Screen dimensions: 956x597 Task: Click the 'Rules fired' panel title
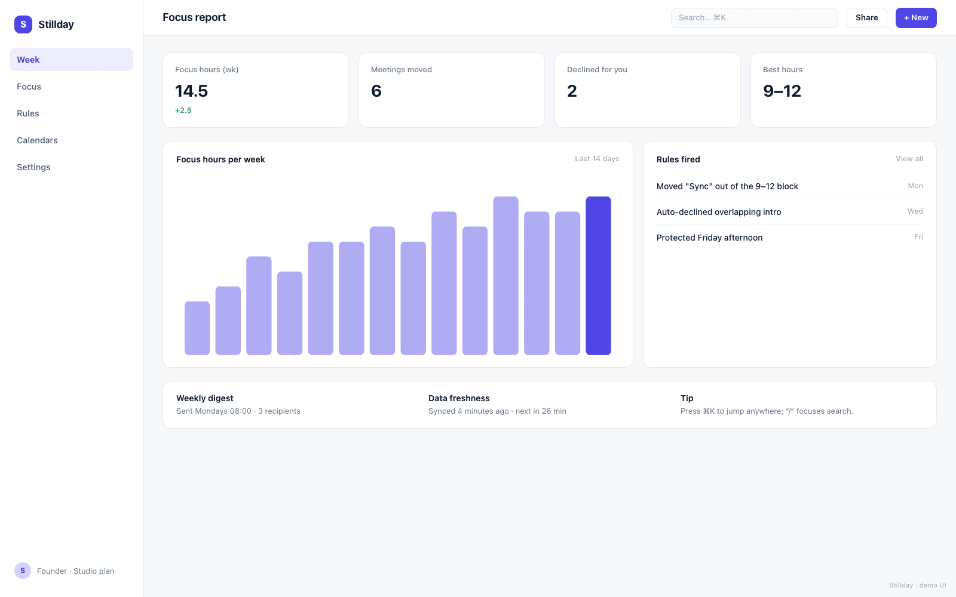click(678, 159)
